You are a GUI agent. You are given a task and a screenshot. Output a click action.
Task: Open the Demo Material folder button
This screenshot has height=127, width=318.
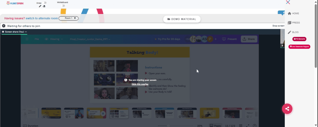[182, 19]
